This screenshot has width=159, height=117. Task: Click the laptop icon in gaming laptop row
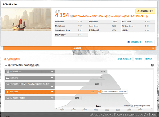pos(8,78)
